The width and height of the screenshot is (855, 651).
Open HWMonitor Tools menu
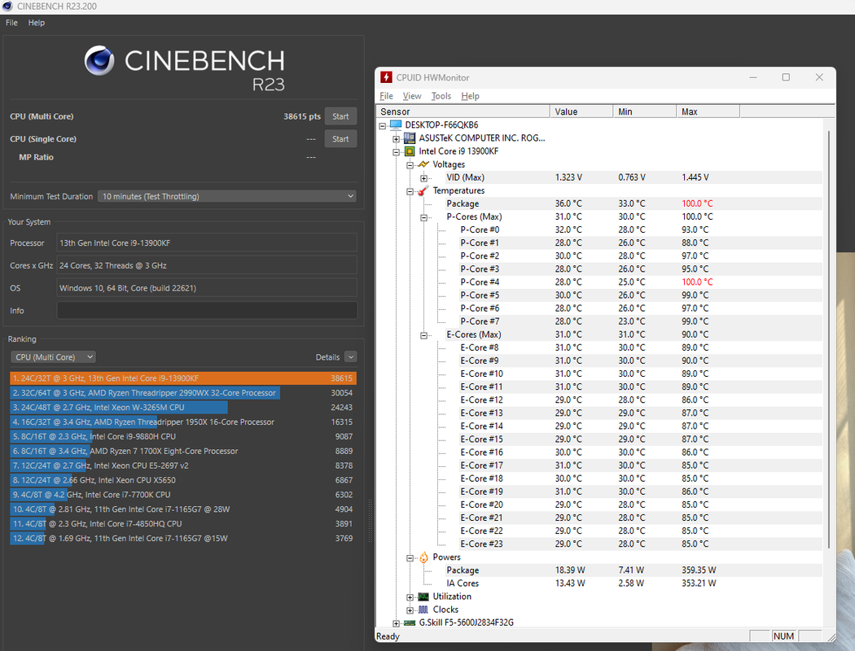coord(441,96)
